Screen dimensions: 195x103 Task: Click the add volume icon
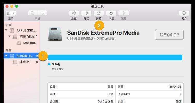32,13
